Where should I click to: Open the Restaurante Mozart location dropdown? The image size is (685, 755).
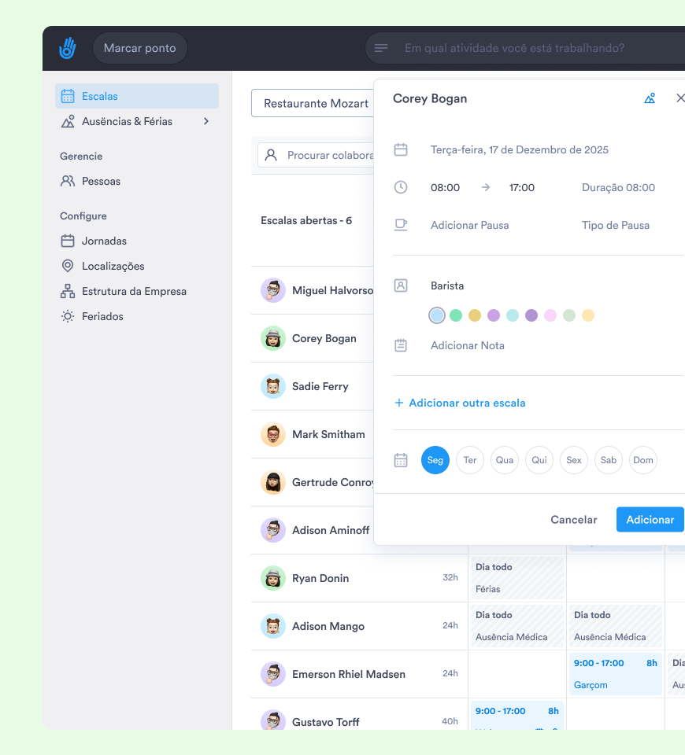point(315,103)
